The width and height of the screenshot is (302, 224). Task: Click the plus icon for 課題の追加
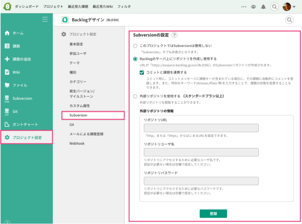point(7,59)
